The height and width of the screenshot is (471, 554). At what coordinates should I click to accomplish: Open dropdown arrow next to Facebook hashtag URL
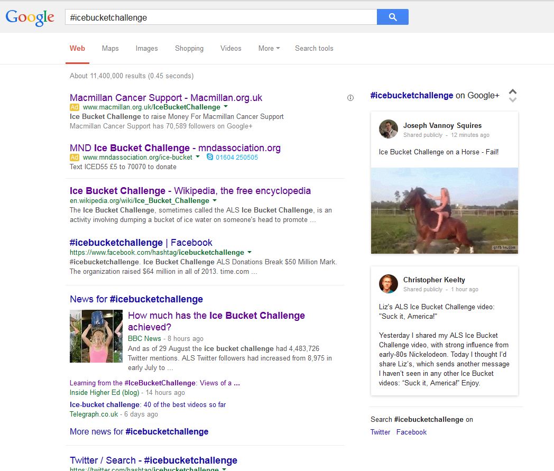point(250,252)
